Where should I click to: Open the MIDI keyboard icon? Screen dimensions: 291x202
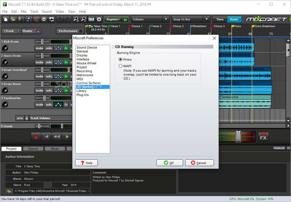(x=91, y=19)
